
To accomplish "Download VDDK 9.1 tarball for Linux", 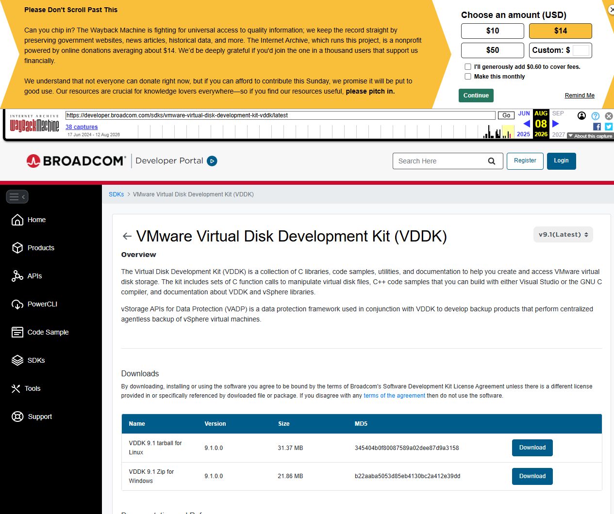I will pyautogui.click(x=532, y=448).
